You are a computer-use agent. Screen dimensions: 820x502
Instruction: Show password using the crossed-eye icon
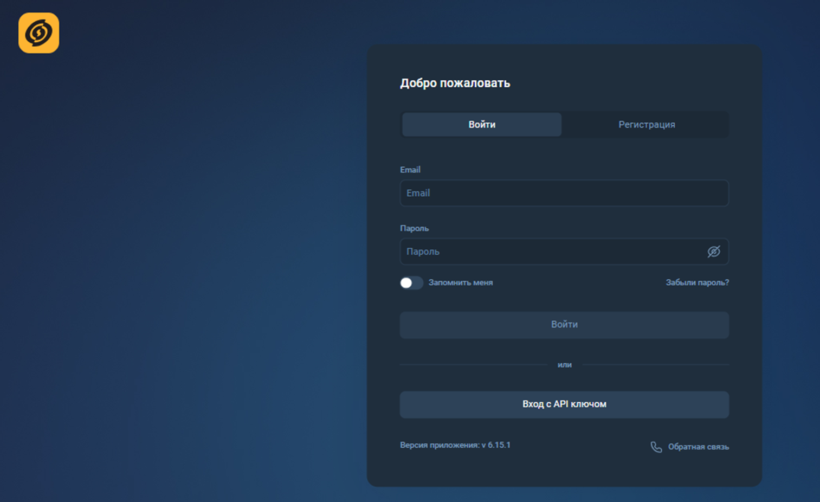[713, 252]
